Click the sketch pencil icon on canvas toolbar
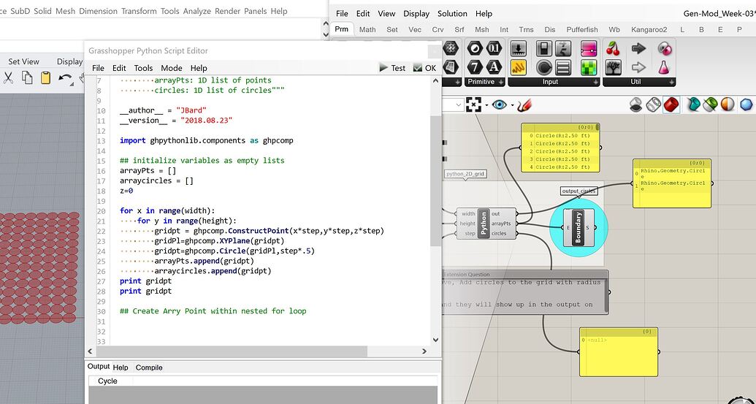Image resolution: width=756 pixels, height=404 pixels. point(524,104)
